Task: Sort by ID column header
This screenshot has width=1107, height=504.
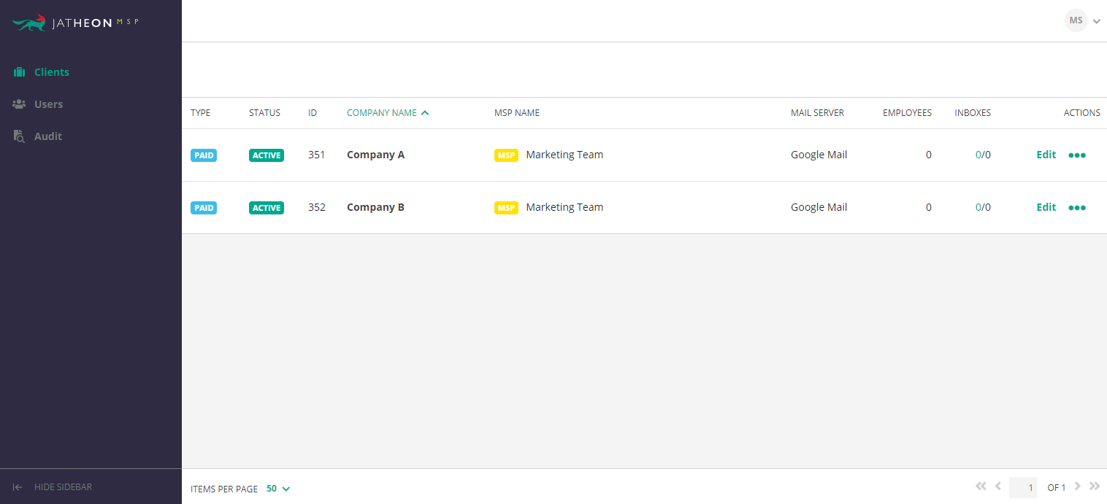Action: [313, 113]
